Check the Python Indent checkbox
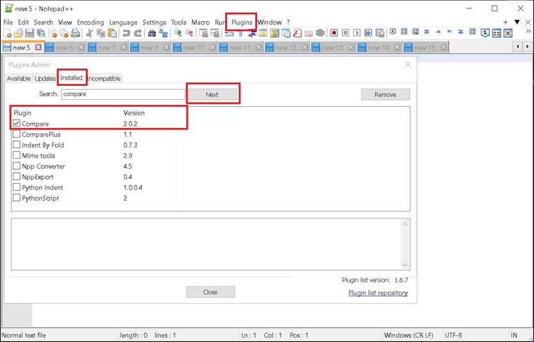This screenshot has width=534, height=342. point(17,187)
